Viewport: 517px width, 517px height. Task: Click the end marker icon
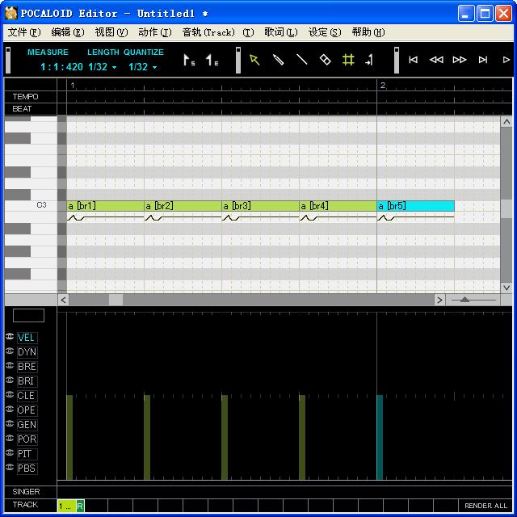212,61
